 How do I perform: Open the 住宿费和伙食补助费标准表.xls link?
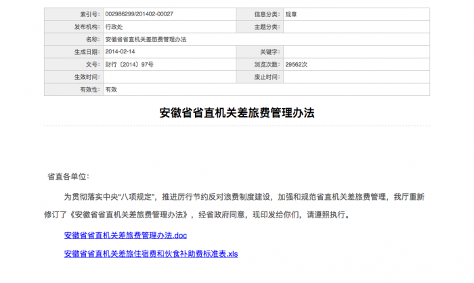pyautogui.click(x=151, y=254)
